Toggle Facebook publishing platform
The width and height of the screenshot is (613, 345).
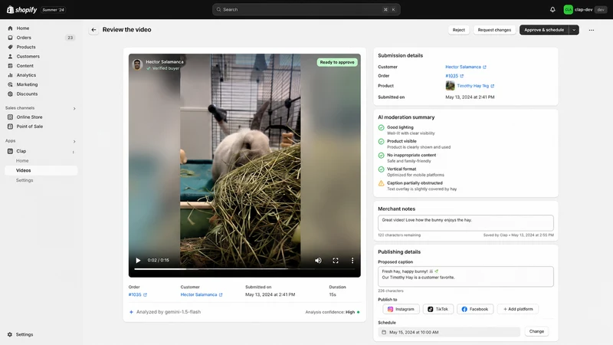[475, 309]
